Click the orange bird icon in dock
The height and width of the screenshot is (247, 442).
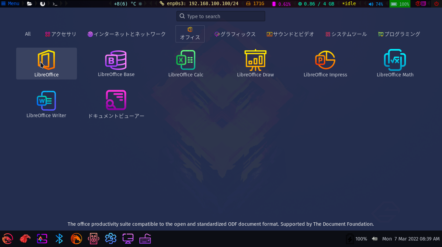(x=76, y=238)
